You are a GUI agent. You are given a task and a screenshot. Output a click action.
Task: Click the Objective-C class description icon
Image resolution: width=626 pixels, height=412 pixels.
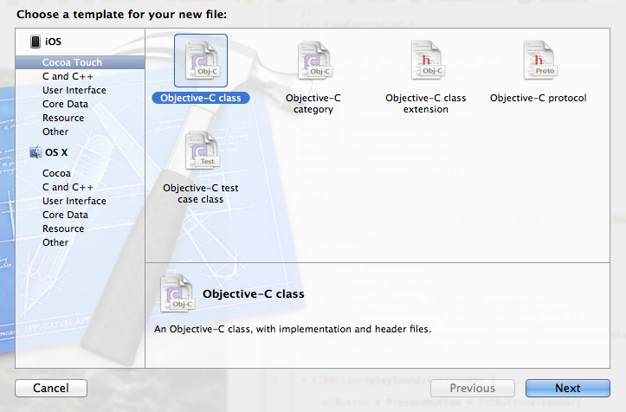pyautogui.click(x=177, y=293)
